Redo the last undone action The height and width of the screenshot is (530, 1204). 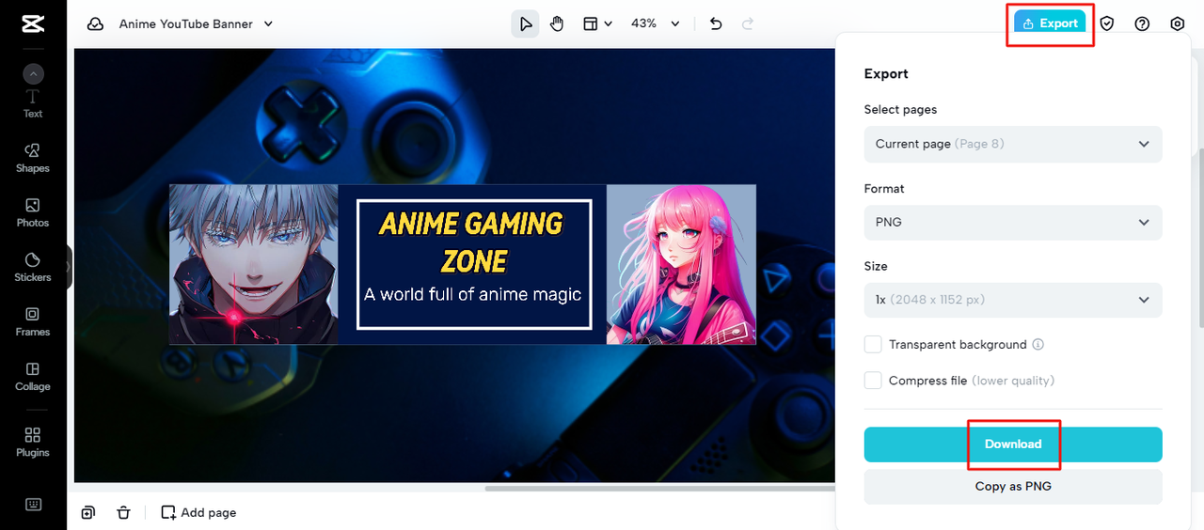pos(748,23)
